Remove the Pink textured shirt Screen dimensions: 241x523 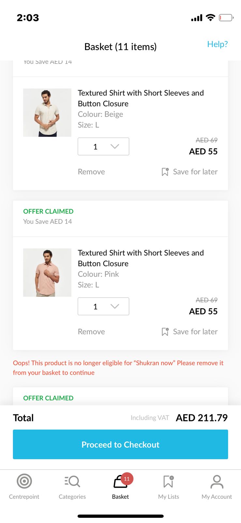tap(91, 332)
